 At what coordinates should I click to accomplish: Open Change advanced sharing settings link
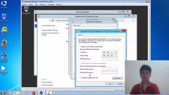point(50,34)
